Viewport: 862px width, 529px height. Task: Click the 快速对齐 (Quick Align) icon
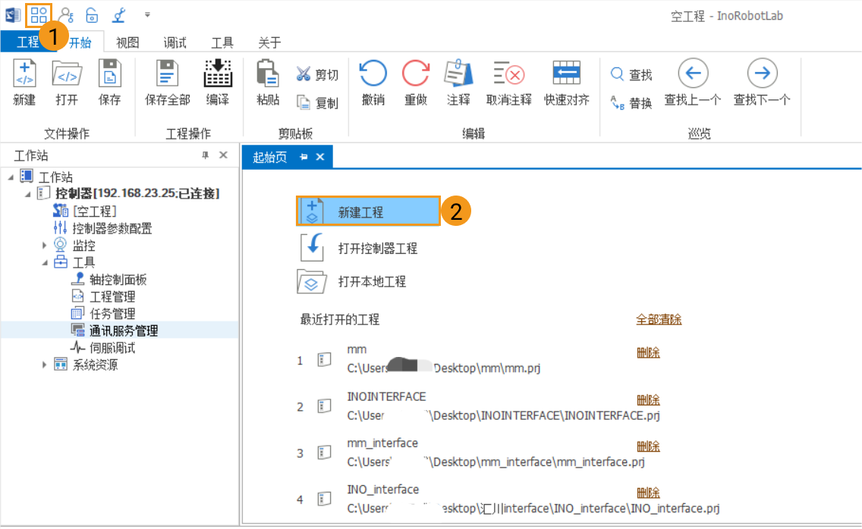566,74
